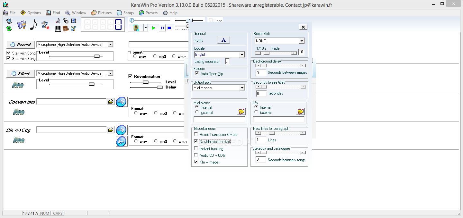This screenshot has height=218, width=463.
Task: Click the Listing separator input field
Action: [x=228, y=61]
